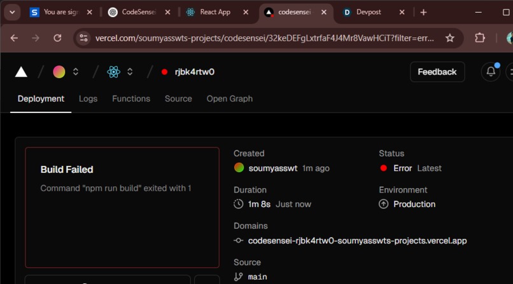Click the browser back arrow

pyautogui.click(x=14, y=38)
